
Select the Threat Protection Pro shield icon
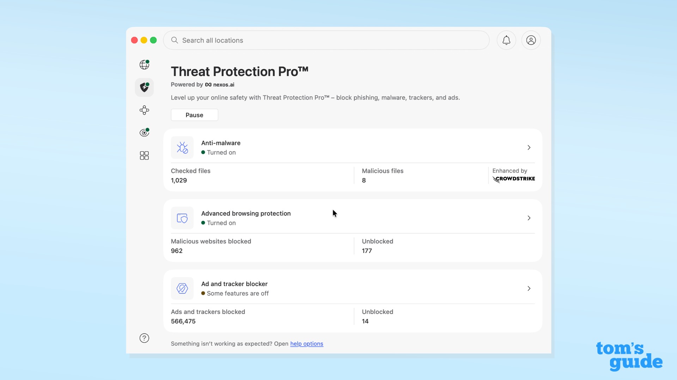pyautogui.click(x=144, y=87)
